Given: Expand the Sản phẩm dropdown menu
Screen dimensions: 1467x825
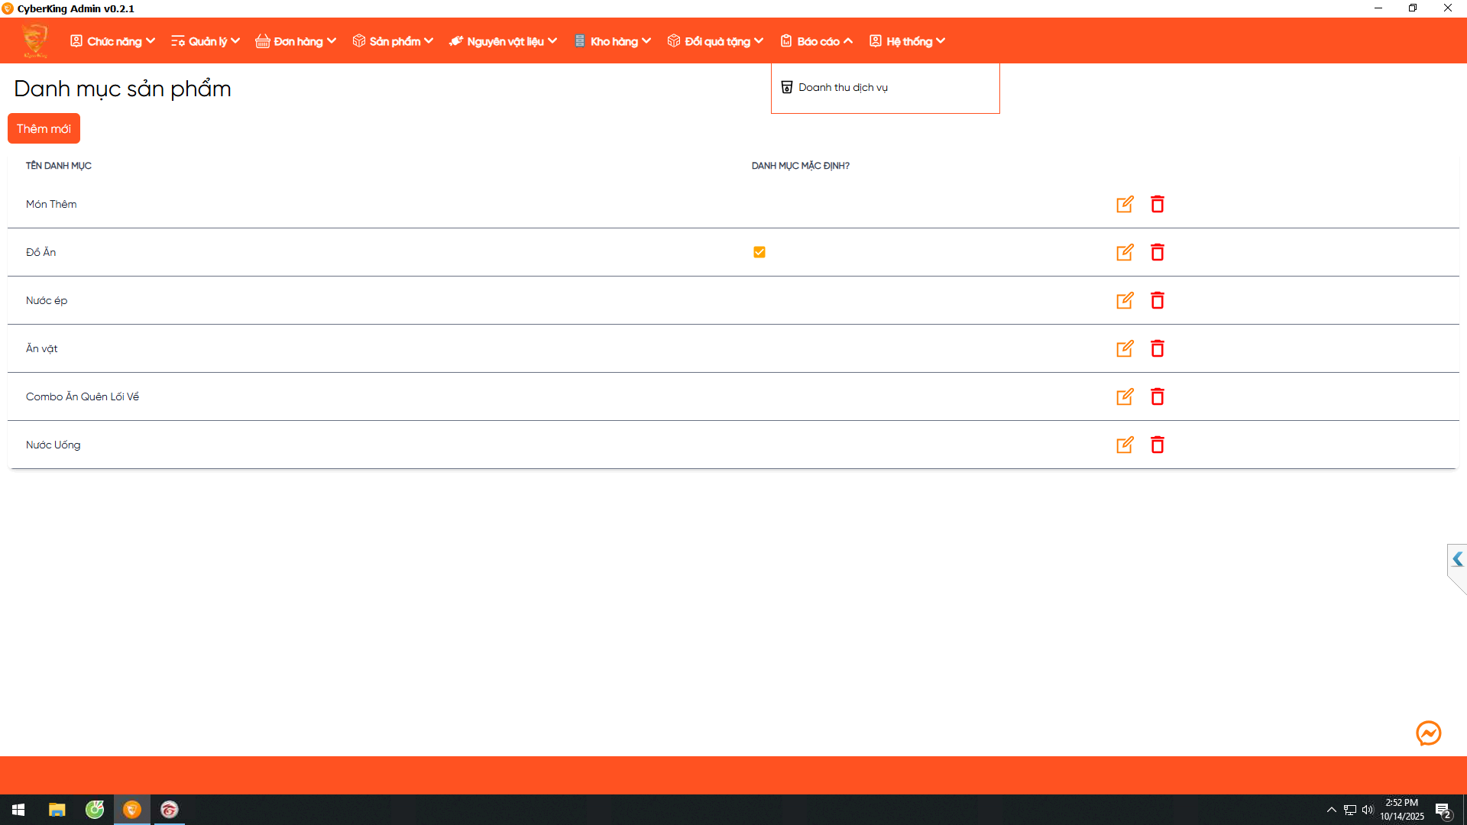Looking at the screenshot, I should (x=393, y=41).
